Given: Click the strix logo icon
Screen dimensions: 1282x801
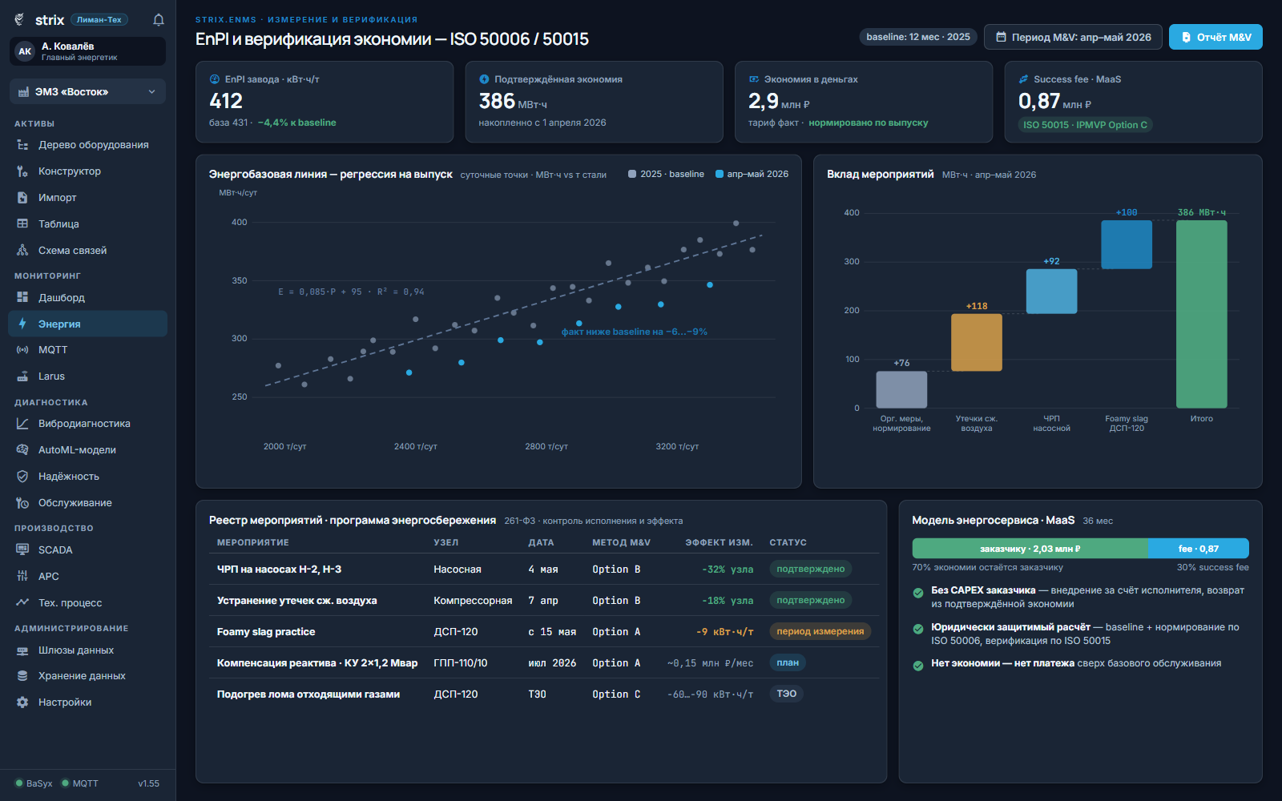Looking at the screenshot, I should tap(20, 20).
